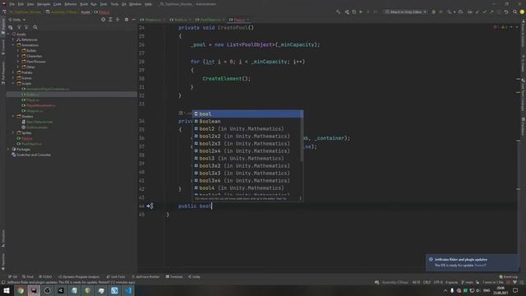
Task: Hide the Explorer panel with minus icon
Action: [133, 20]
